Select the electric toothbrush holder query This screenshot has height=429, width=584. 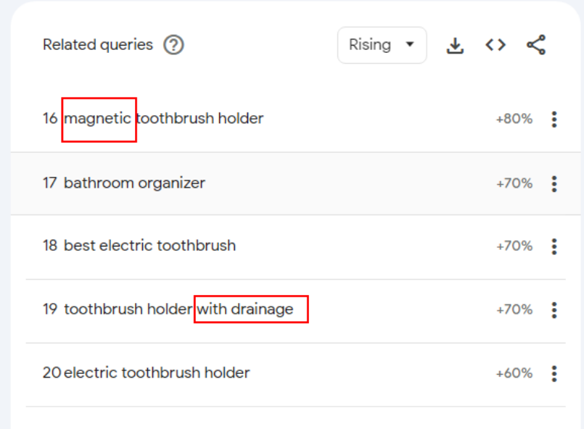157,373
